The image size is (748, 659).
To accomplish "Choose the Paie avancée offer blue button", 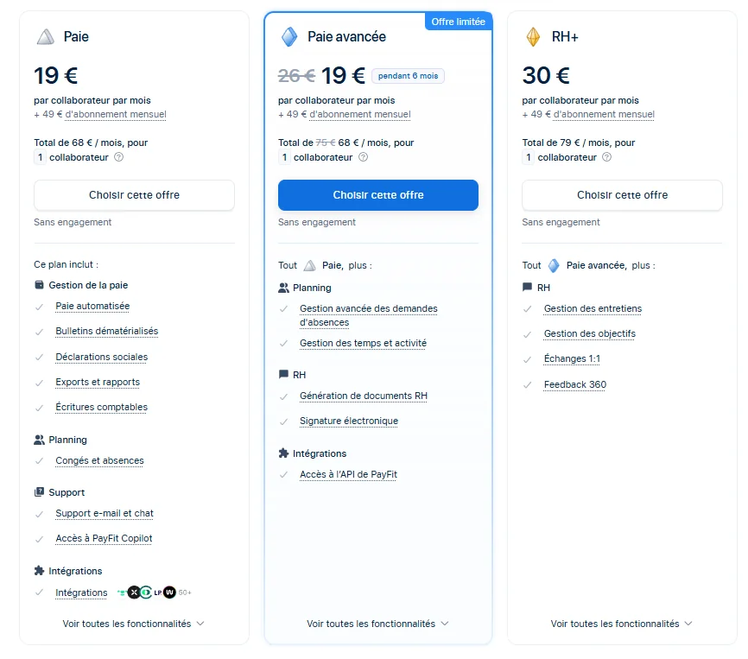I will 378,195.
